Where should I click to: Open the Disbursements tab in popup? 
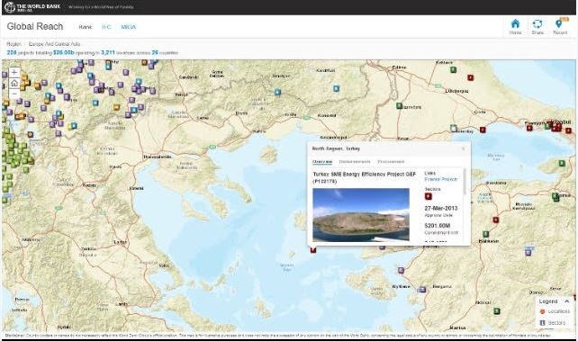coord(354,162)
